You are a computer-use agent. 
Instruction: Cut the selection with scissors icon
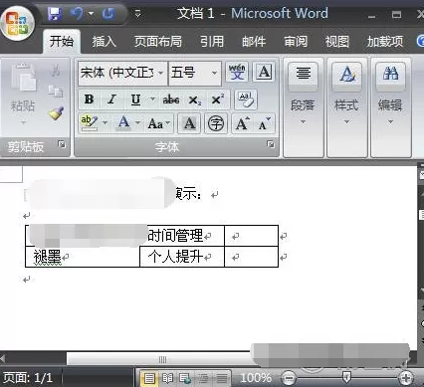(56, 70)
